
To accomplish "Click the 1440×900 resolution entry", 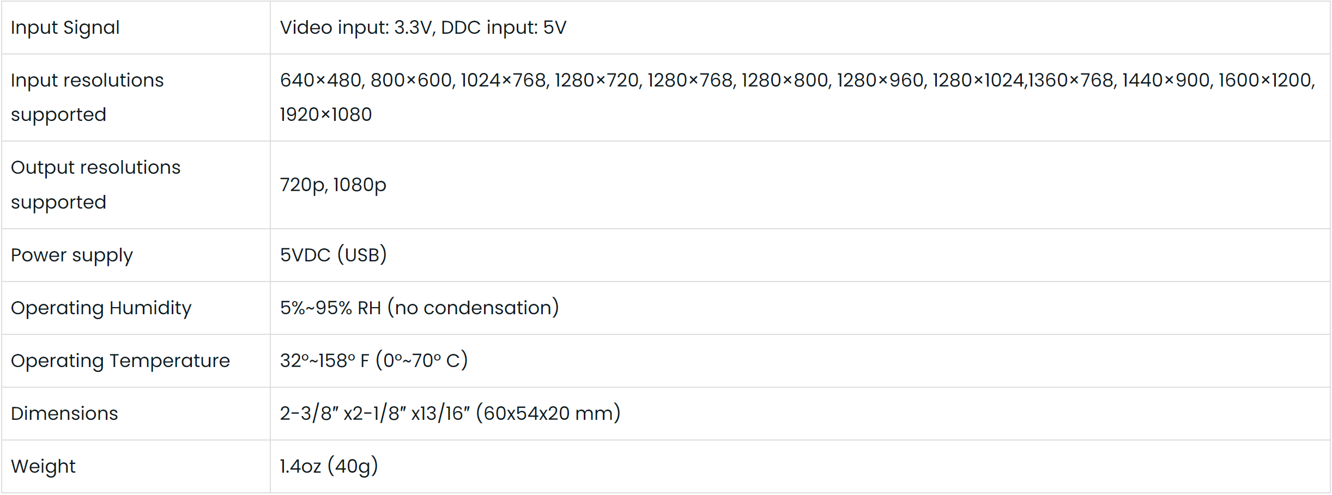I will pyautogui.click(x=1165, y=81).
